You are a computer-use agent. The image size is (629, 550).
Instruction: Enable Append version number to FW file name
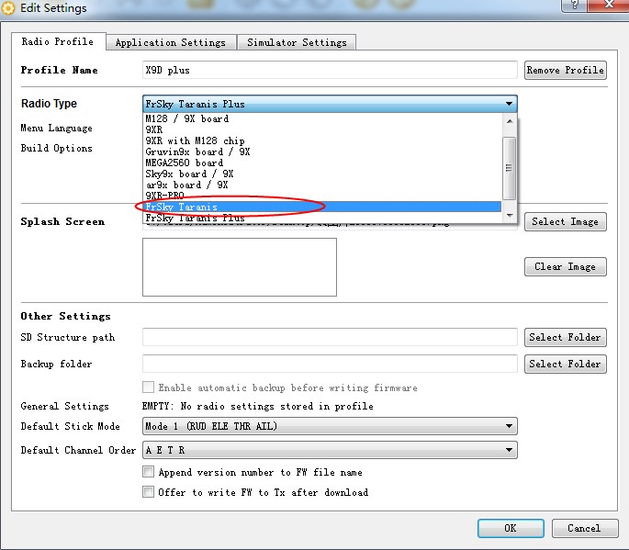[x=148, y=472]
